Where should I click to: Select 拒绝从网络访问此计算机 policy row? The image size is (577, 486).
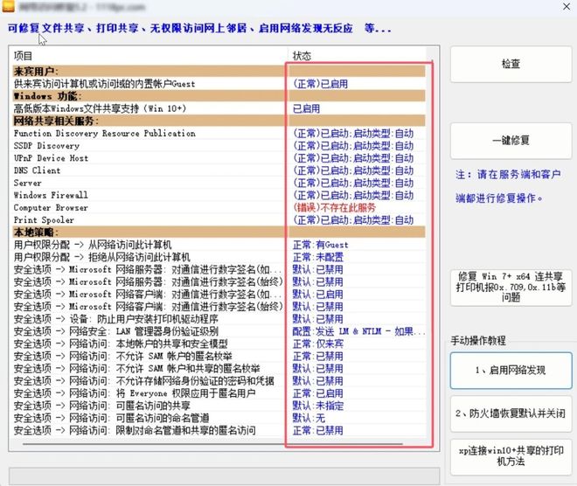pyautogui.click(x=219, y=257)
